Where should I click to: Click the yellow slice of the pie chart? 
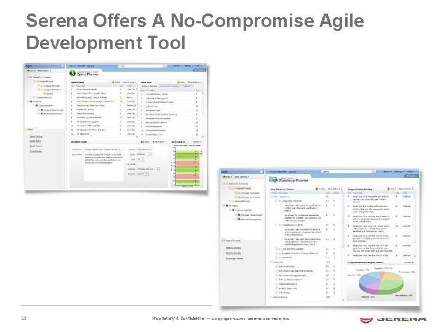click(391, 276)
